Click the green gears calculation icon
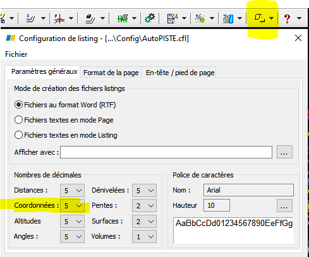 (150, 18)
